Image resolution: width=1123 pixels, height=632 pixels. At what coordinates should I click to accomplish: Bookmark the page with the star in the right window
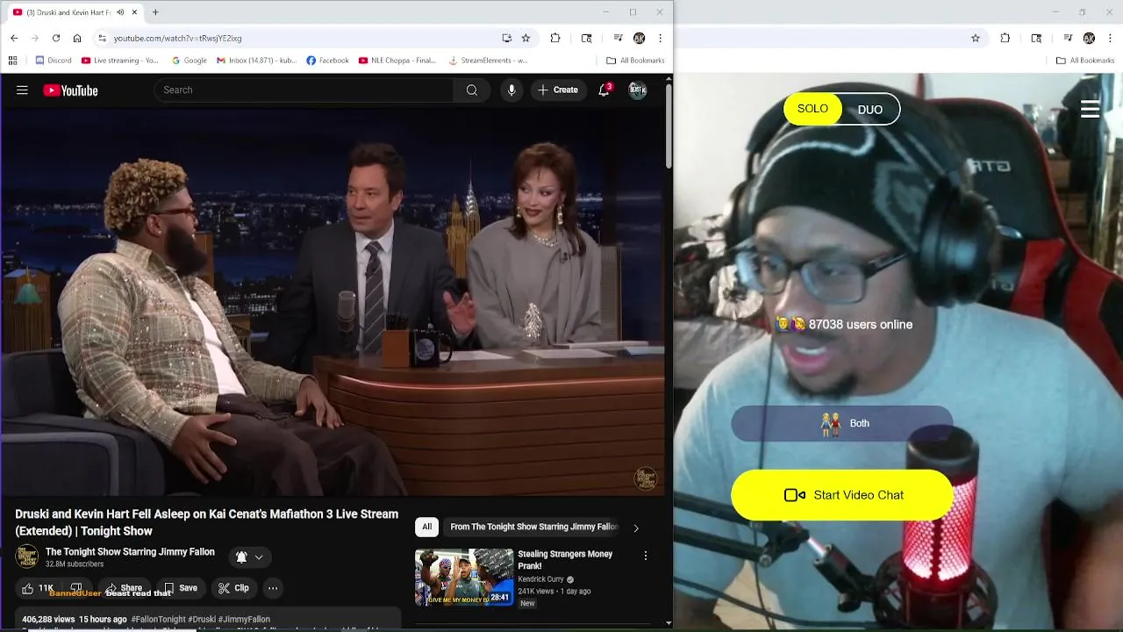976,38
